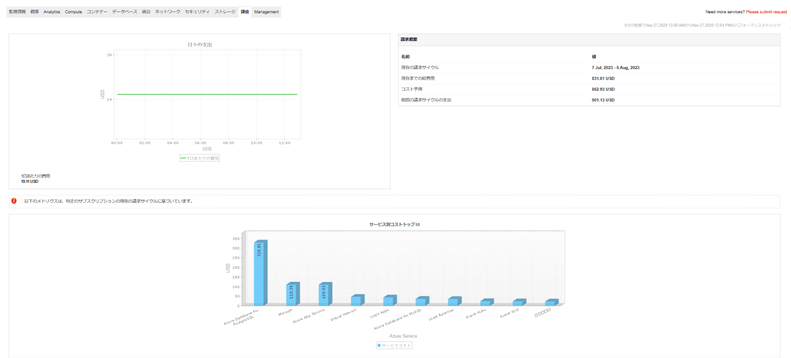Click the value 901.13 USD
The image size is (791, 358).
[x=603, y=100]
